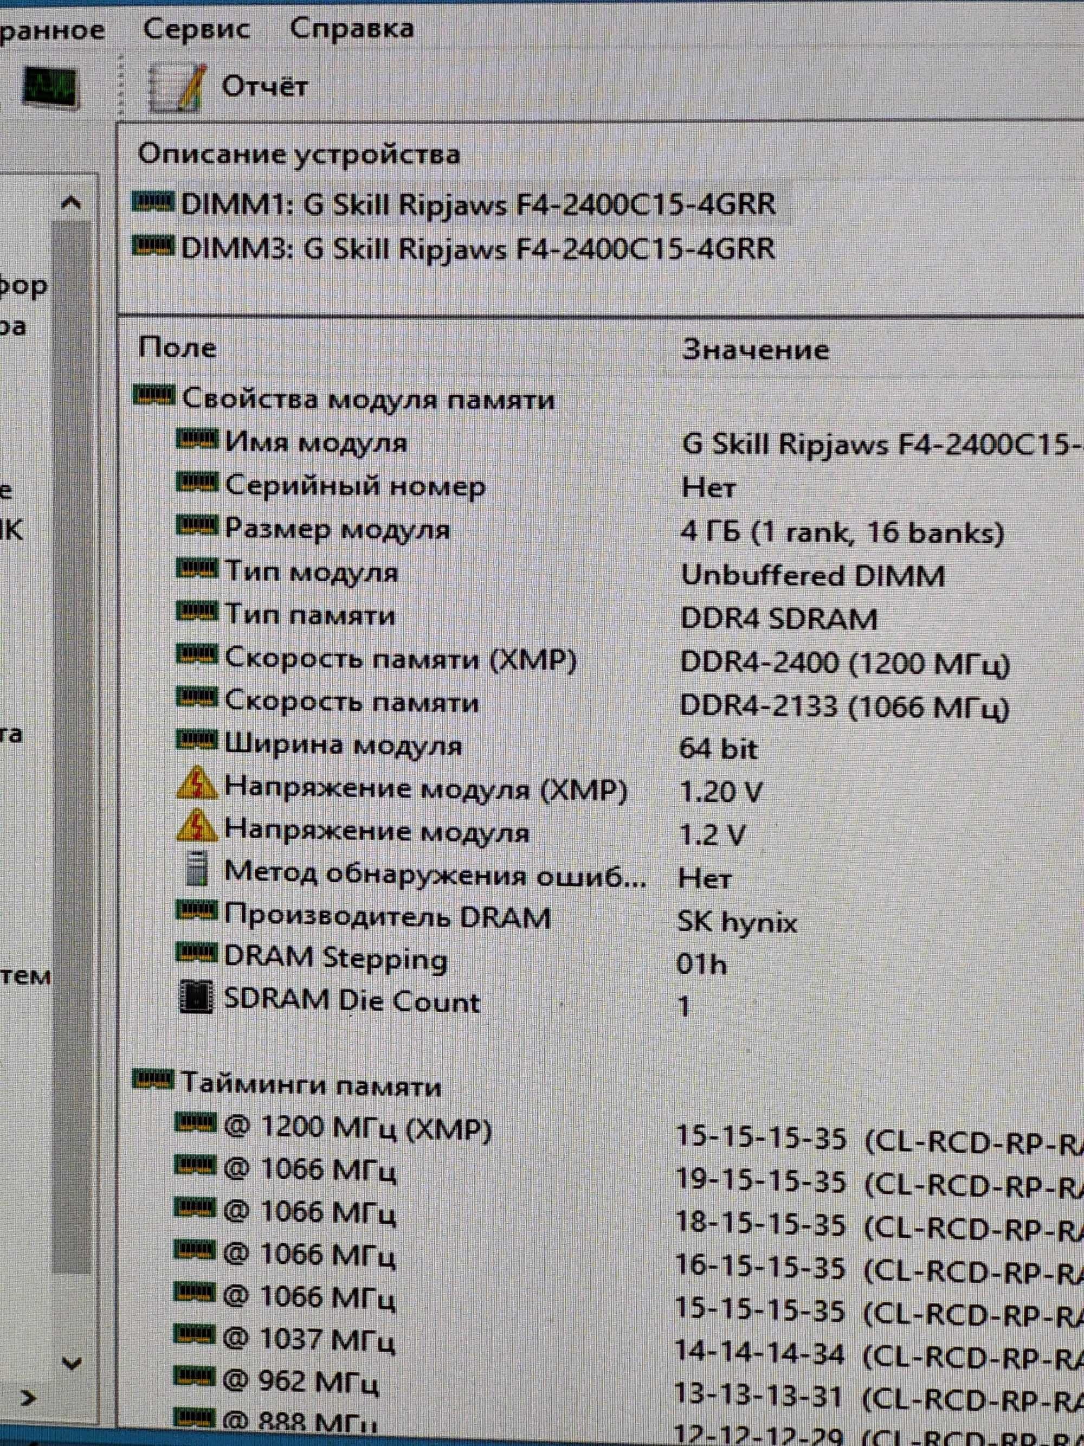Viewport: 1084px width, 1446px height.
Task: Select the Производитель DRAM field
Action: click(x=388, y=917)
